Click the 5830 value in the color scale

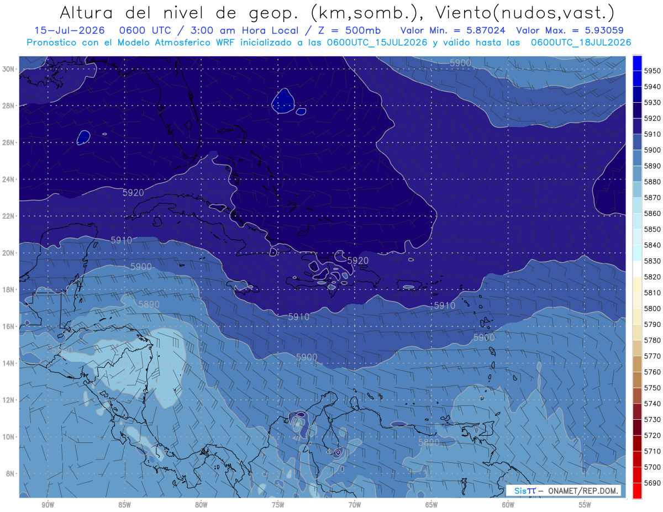[x=652, y=261]
